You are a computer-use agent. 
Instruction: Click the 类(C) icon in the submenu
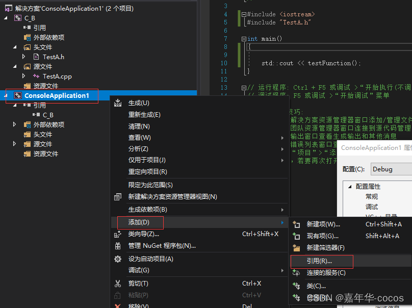point(296,286)
